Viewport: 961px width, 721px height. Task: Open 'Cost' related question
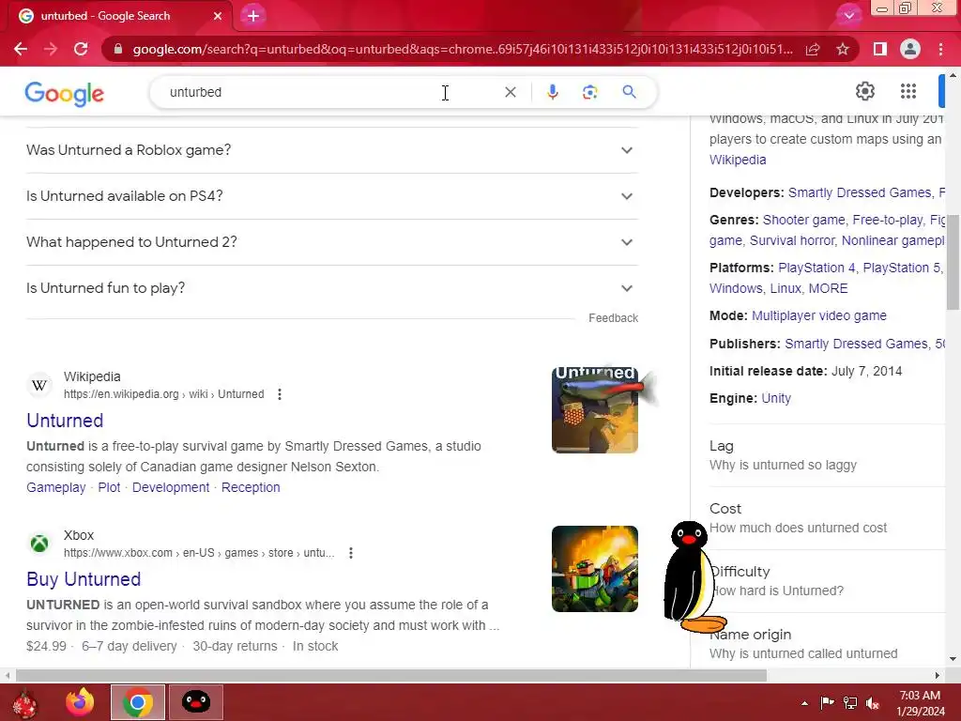coord(827,518)
